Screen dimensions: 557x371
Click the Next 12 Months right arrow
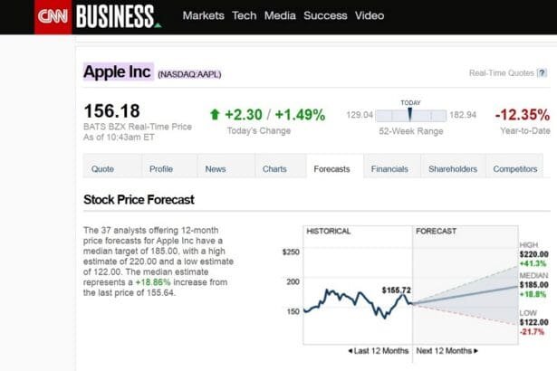tap(475, 350)
